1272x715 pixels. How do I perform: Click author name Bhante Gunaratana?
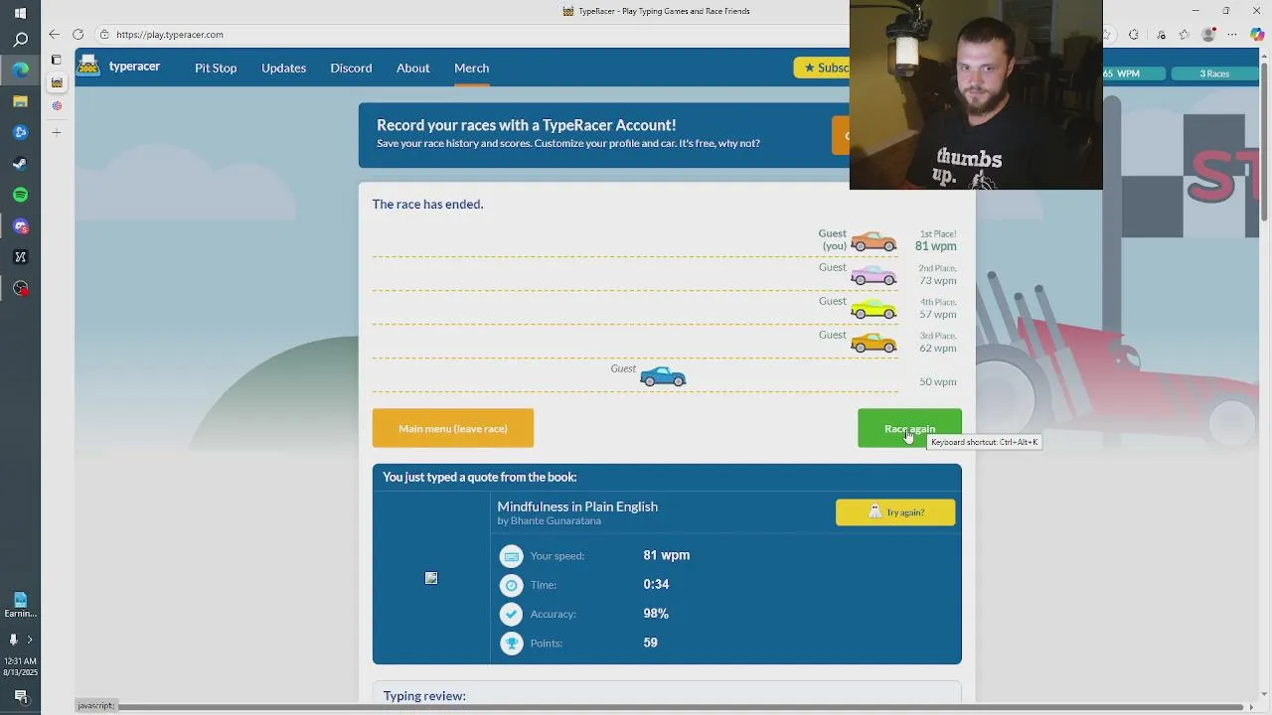pyautogui.click(x=556, y=521)
